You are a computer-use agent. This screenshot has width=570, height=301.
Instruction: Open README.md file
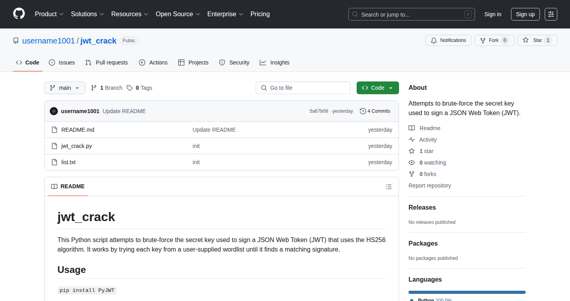[x=78, y=130]
